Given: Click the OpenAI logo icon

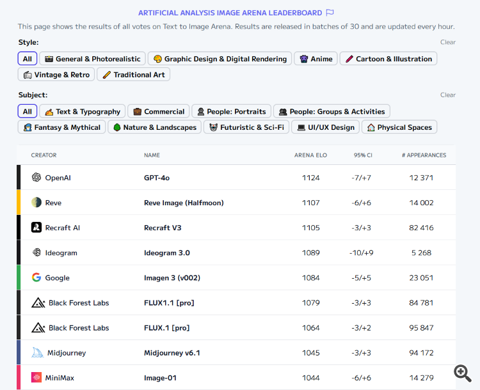Looking at the screenshot, I should click(36, 177).
